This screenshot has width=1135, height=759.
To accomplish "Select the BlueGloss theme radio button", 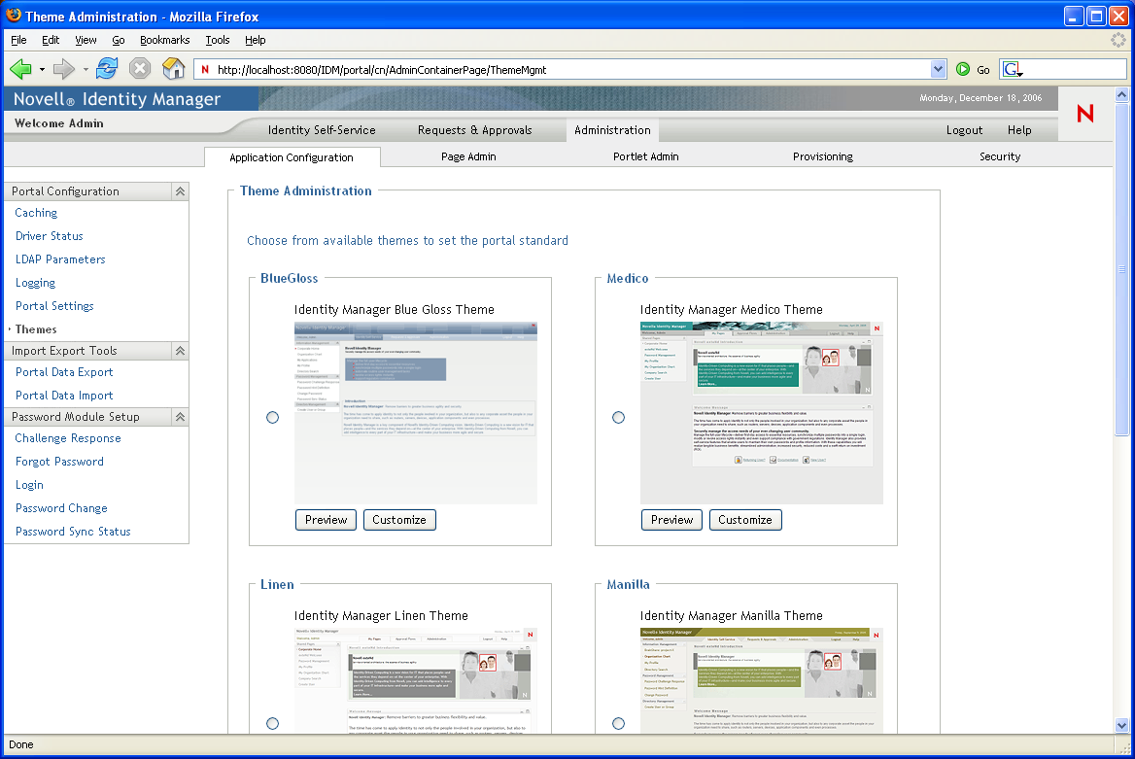I will 272,417.
